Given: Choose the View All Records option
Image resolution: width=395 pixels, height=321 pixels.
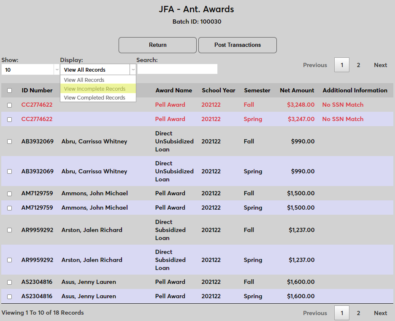Looking at the screenshot, I should 84,80.
